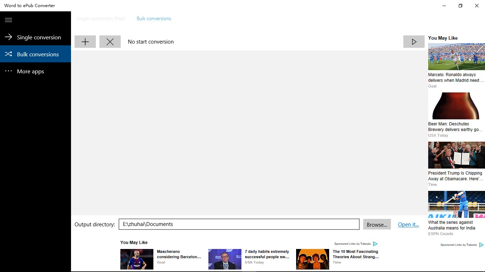The width and height of the screenshot is (485, 272).
Task: Click the Taboola arrow icon in bottom ad bar
Action: (x=375, y=244)
